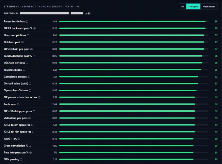Click value 2.64 in Fouls won row
The width and height of the screenshot is (222, 164).
[x=55, y=104]
